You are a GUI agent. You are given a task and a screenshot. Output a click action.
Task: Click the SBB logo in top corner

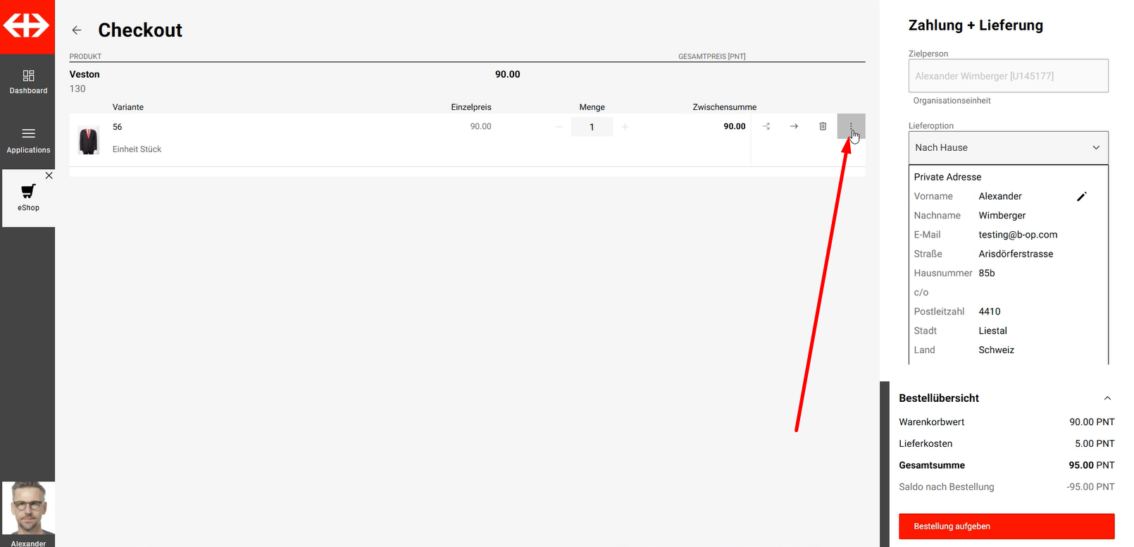pos(27,26)
